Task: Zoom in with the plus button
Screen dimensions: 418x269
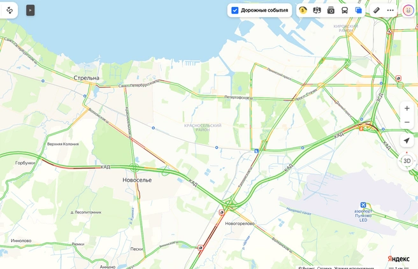Action: point(407,108)
